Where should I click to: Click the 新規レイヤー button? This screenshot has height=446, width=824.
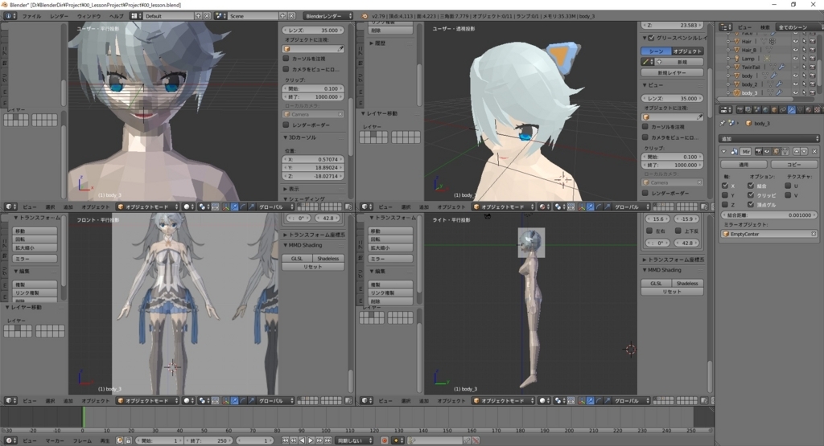[672, 72]
